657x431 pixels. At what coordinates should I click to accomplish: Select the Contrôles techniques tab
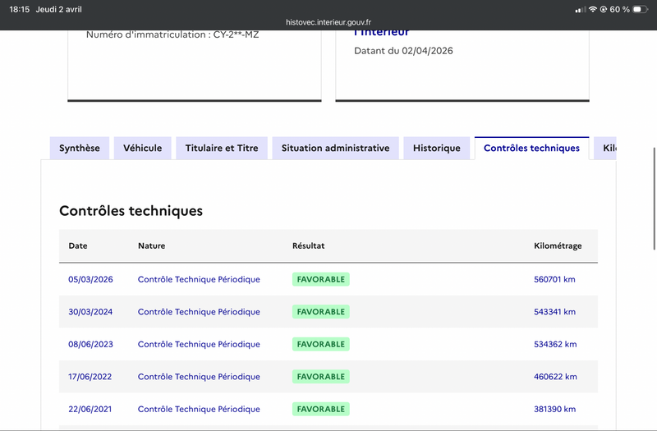(531, 148)
